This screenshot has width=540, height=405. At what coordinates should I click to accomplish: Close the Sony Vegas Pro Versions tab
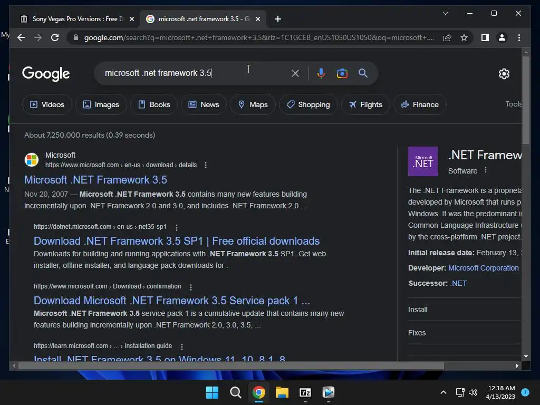pos(131,19)
